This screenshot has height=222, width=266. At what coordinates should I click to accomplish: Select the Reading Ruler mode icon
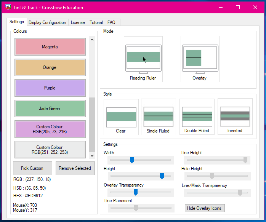(x=143, y=59)
